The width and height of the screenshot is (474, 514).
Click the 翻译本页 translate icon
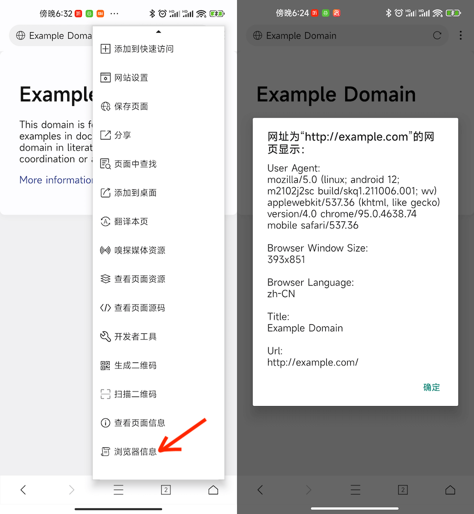pyautogui.click(x=105, y=221)
